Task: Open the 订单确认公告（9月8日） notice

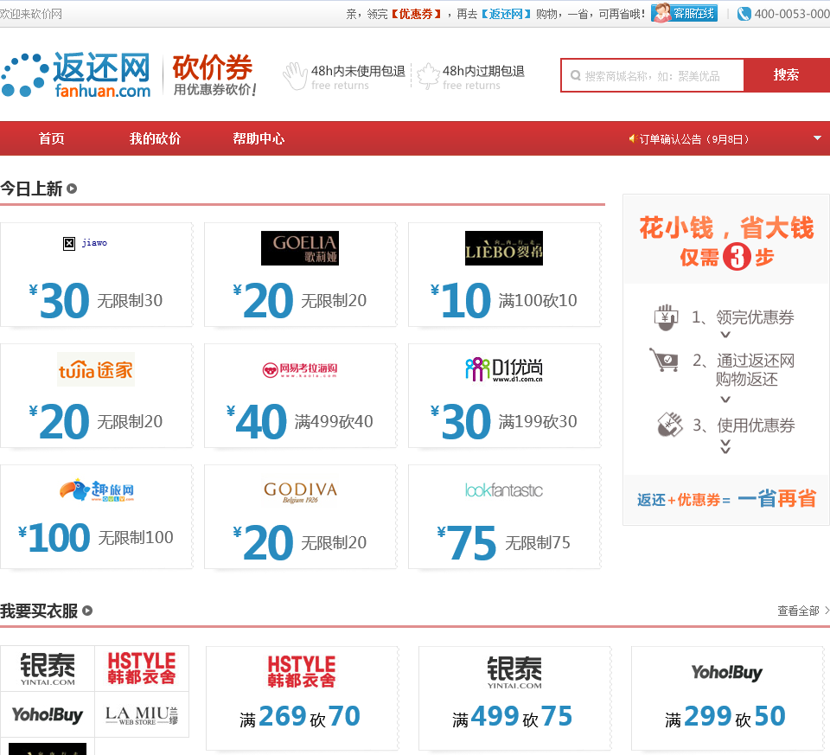Action: [x=694, y=139]
